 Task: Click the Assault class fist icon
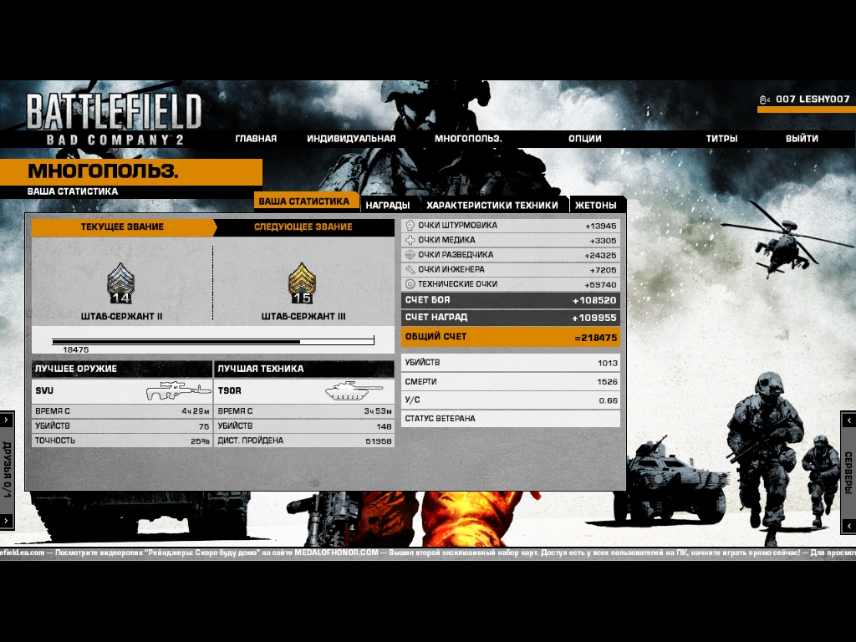click(410, 226)
